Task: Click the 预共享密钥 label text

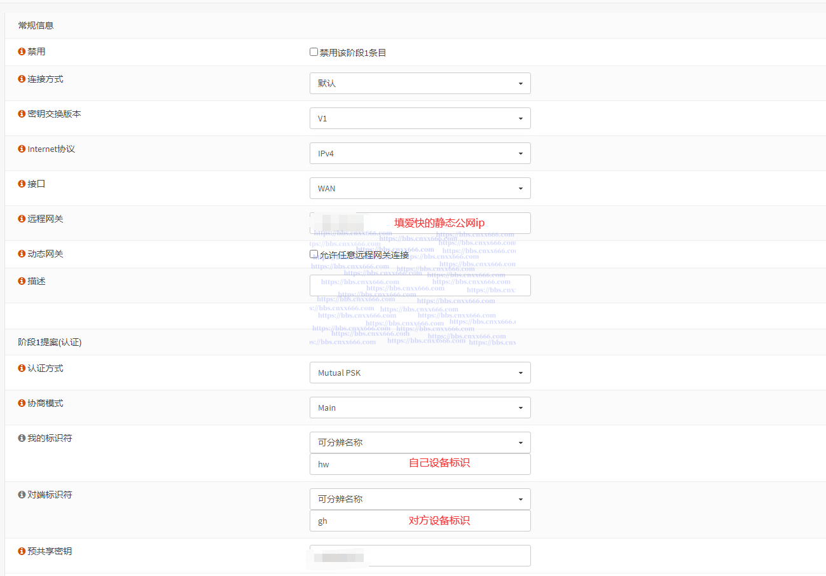Action: (x=50, y=551)
